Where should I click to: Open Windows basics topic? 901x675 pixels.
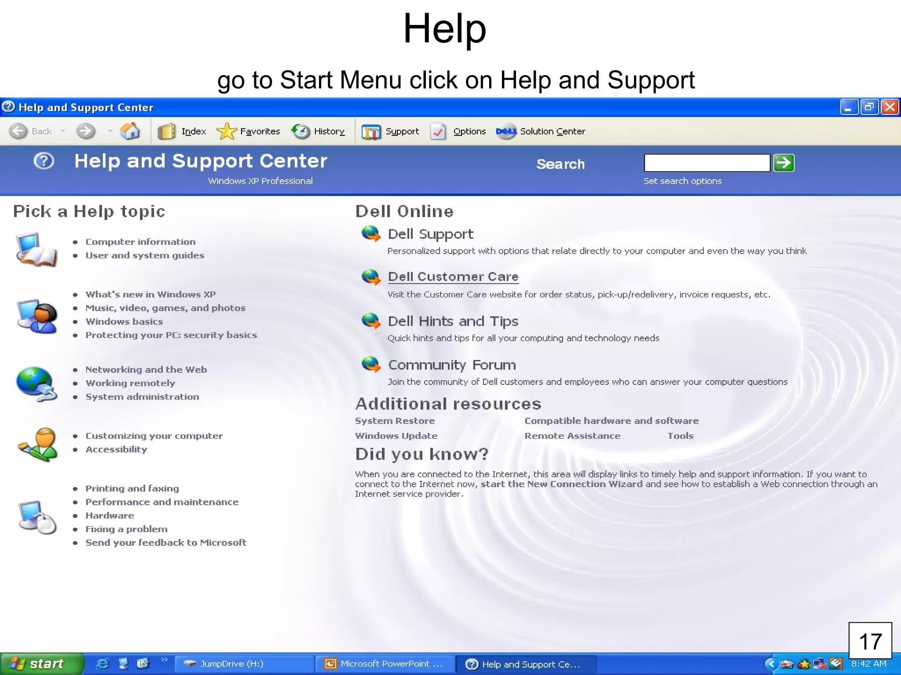(x=124, y=322)
